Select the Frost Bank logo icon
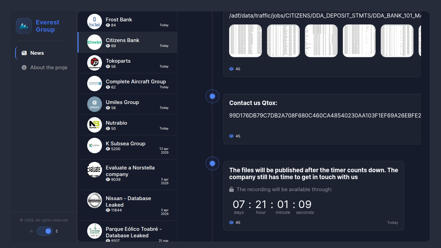The width and height of the screenshot is (441, 248). [x=94, y=22]
